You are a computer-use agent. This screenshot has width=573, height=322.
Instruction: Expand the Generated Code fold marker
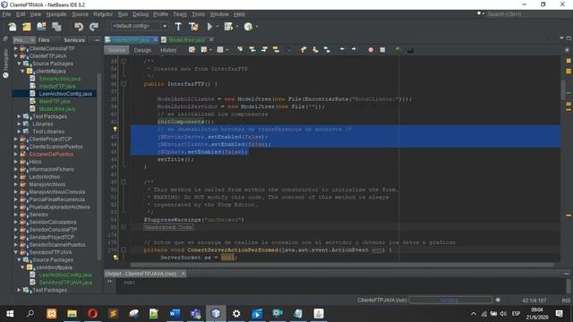pos(124,227)
